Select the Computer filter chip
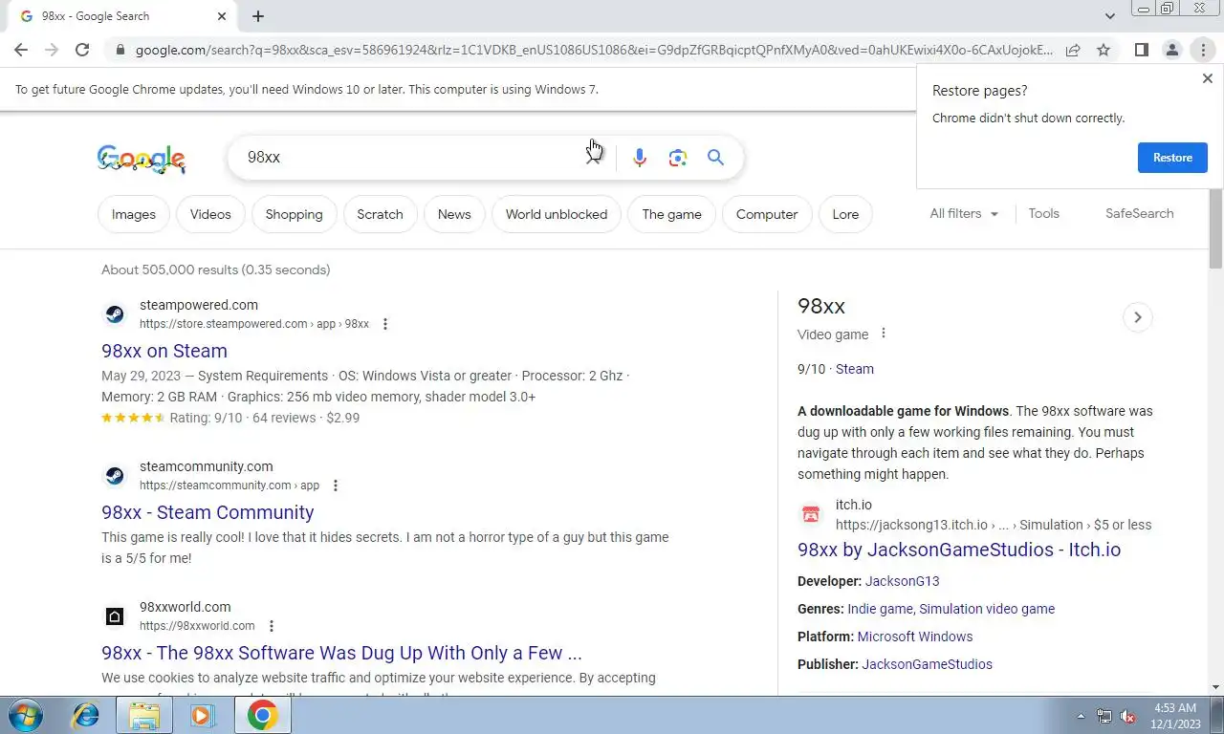Screen dimensions: 1224x734 tap(767, 214)
